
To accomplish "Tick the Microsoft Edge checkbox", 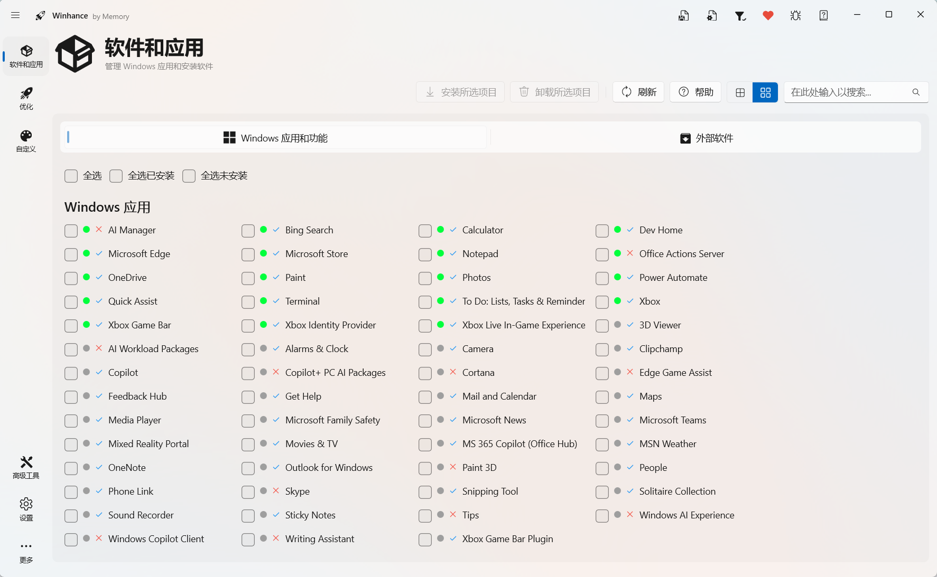I will click(x=71, y=254).
